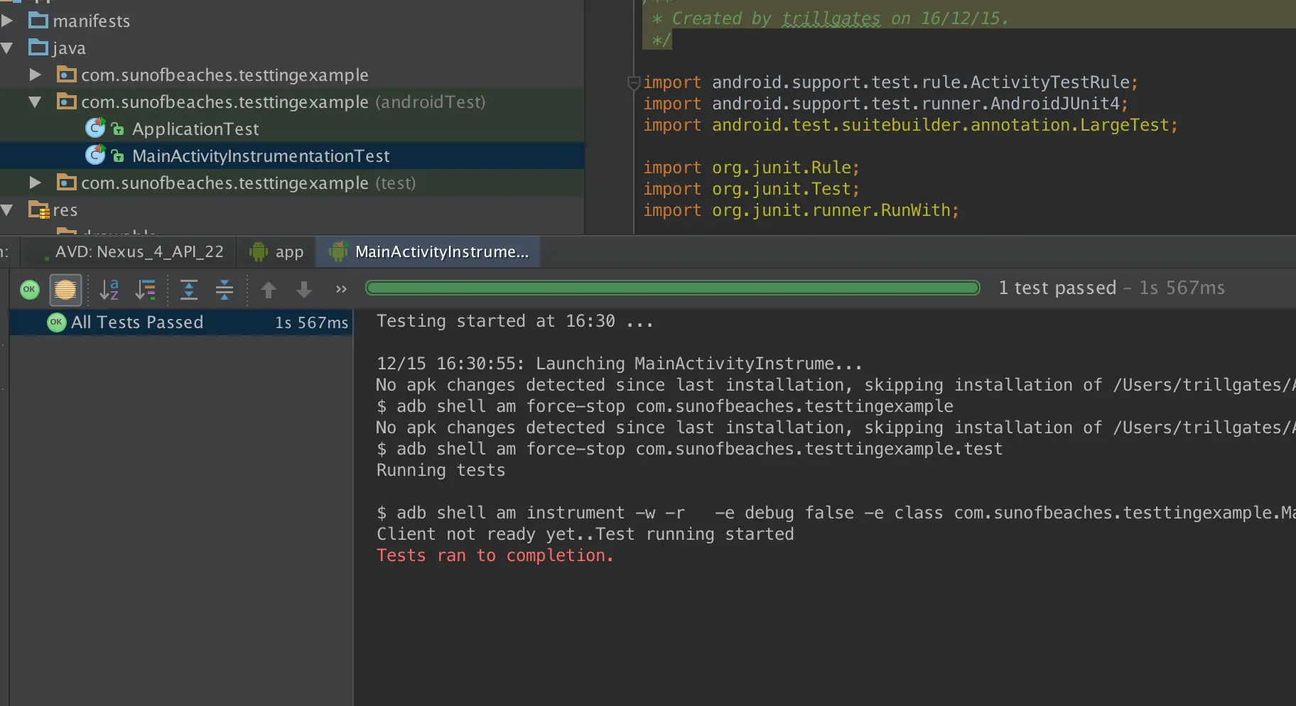Toggle the orange show ignored tests filter
The height and width of the screenshot is (706, 1296).
[65, 289]
